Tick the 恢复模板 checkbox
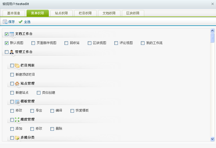The width and height of the screenshot is (216, 148). tap(72, 111)
